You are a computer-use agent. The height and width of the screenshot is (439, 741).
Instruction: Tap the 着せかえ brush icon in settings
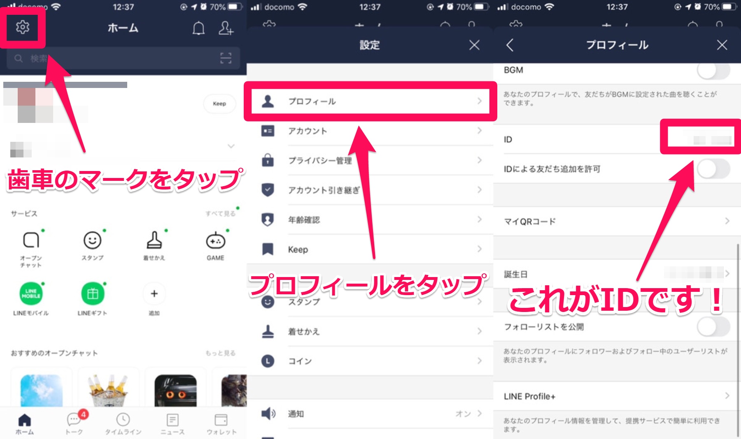[268, 331]
